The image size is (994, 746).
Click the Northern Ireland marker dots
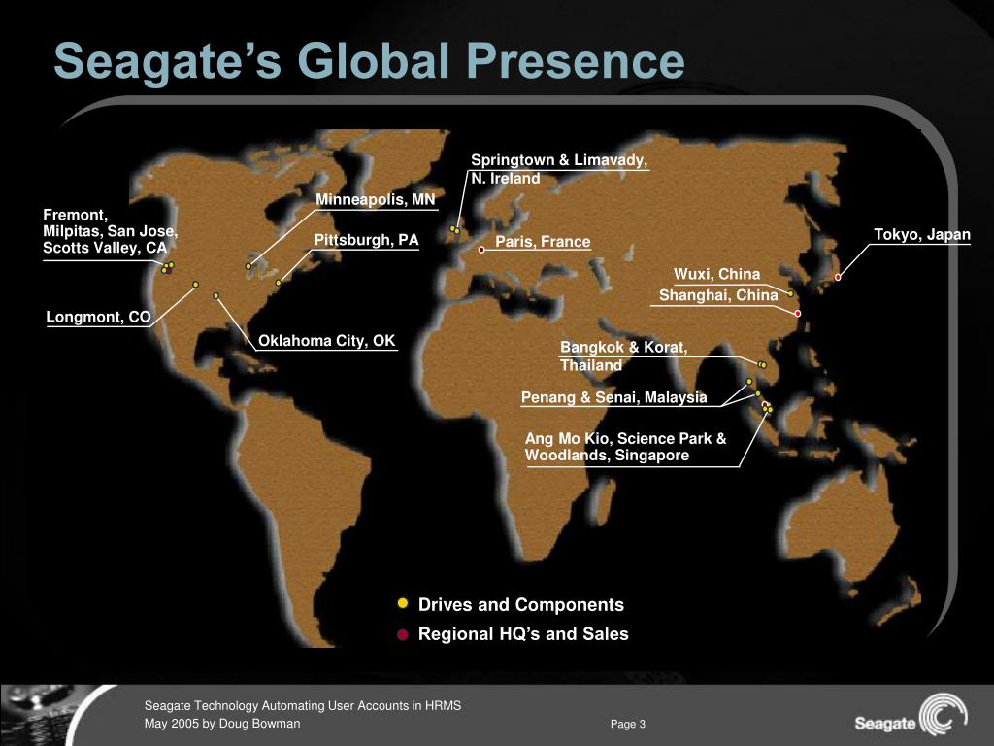pyautogui.click(x=454, y=229)
